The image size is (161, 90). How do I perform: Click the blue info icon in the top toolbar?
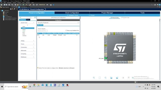[x=54, y=5]
